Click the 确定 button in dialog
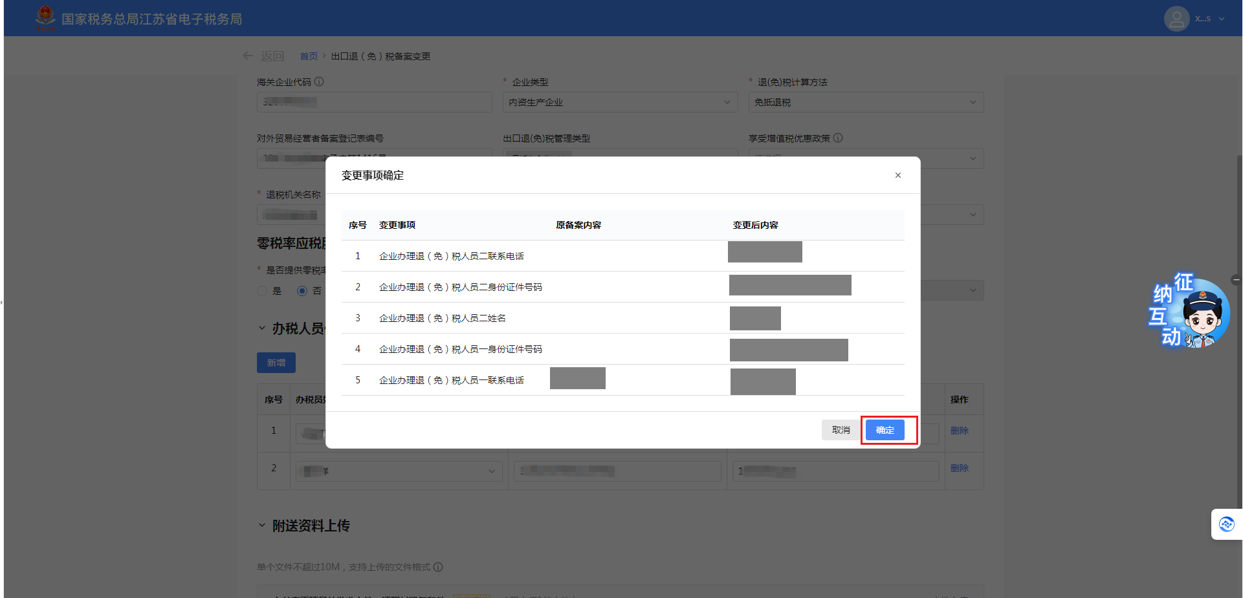 pos(885,430)
